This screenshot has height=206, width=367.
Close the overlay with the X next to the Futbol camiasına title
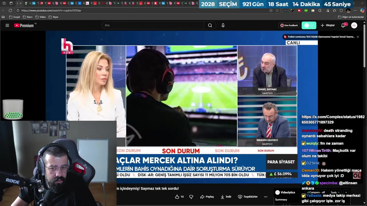pyautogui.click(x=358, y=37)
